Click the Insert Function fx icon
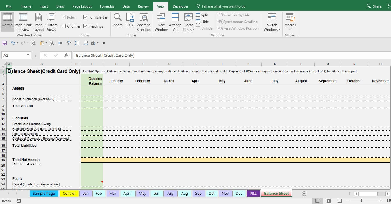 coord(66,55)
